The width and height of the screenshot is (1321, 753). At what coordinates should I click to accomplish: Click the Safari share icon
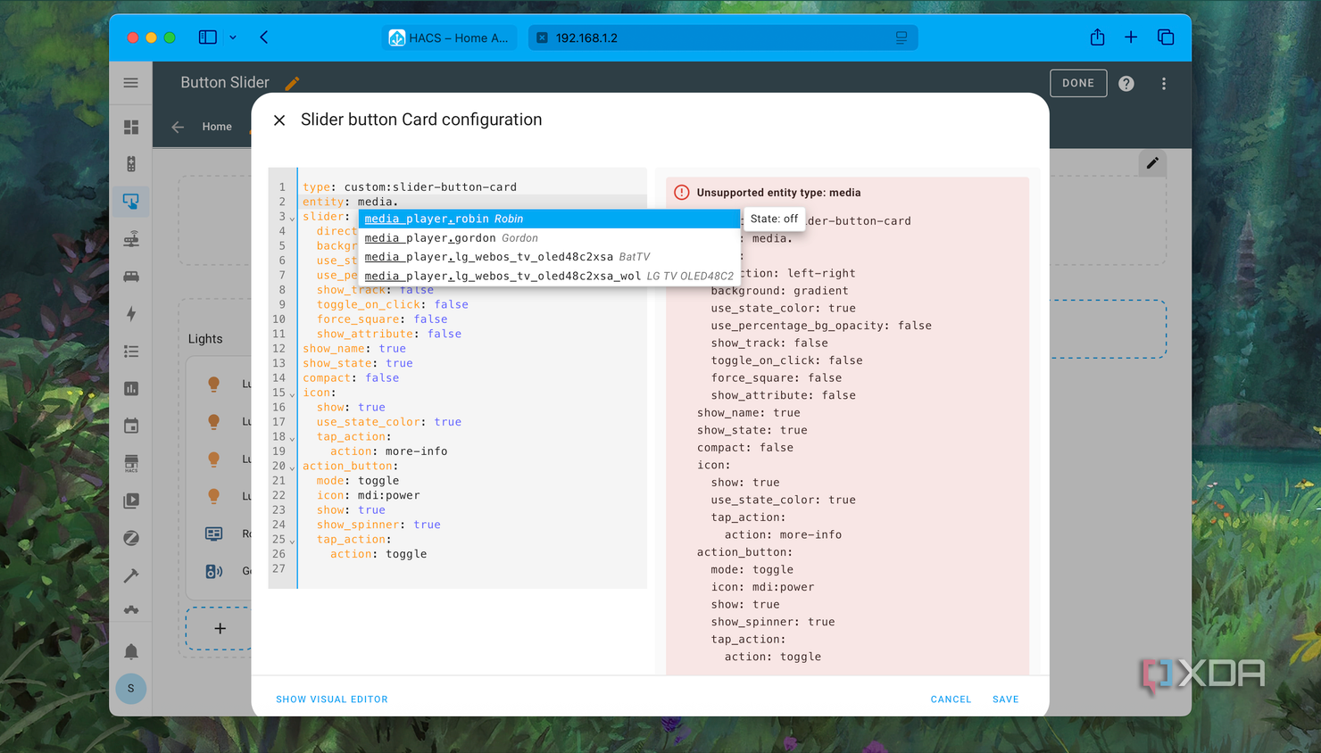pos(1097,37)
